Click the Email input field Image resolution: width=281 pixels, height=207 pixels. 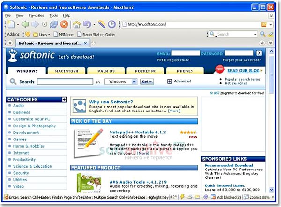click(x=185, y=53)
